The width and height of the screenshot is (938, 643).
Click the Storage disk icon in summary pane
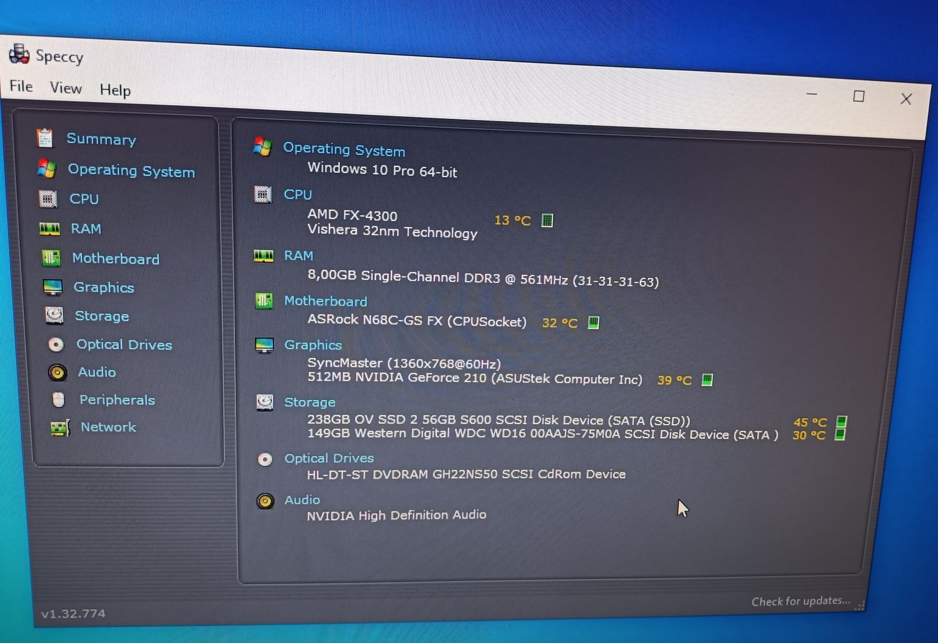click(265, 402)
